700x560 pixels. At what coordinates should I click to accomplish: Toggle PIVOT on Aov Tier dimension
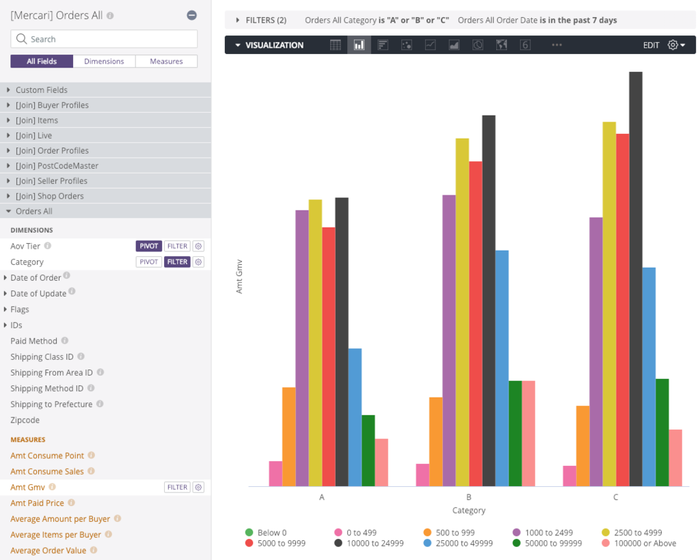[x=148, y=246]
